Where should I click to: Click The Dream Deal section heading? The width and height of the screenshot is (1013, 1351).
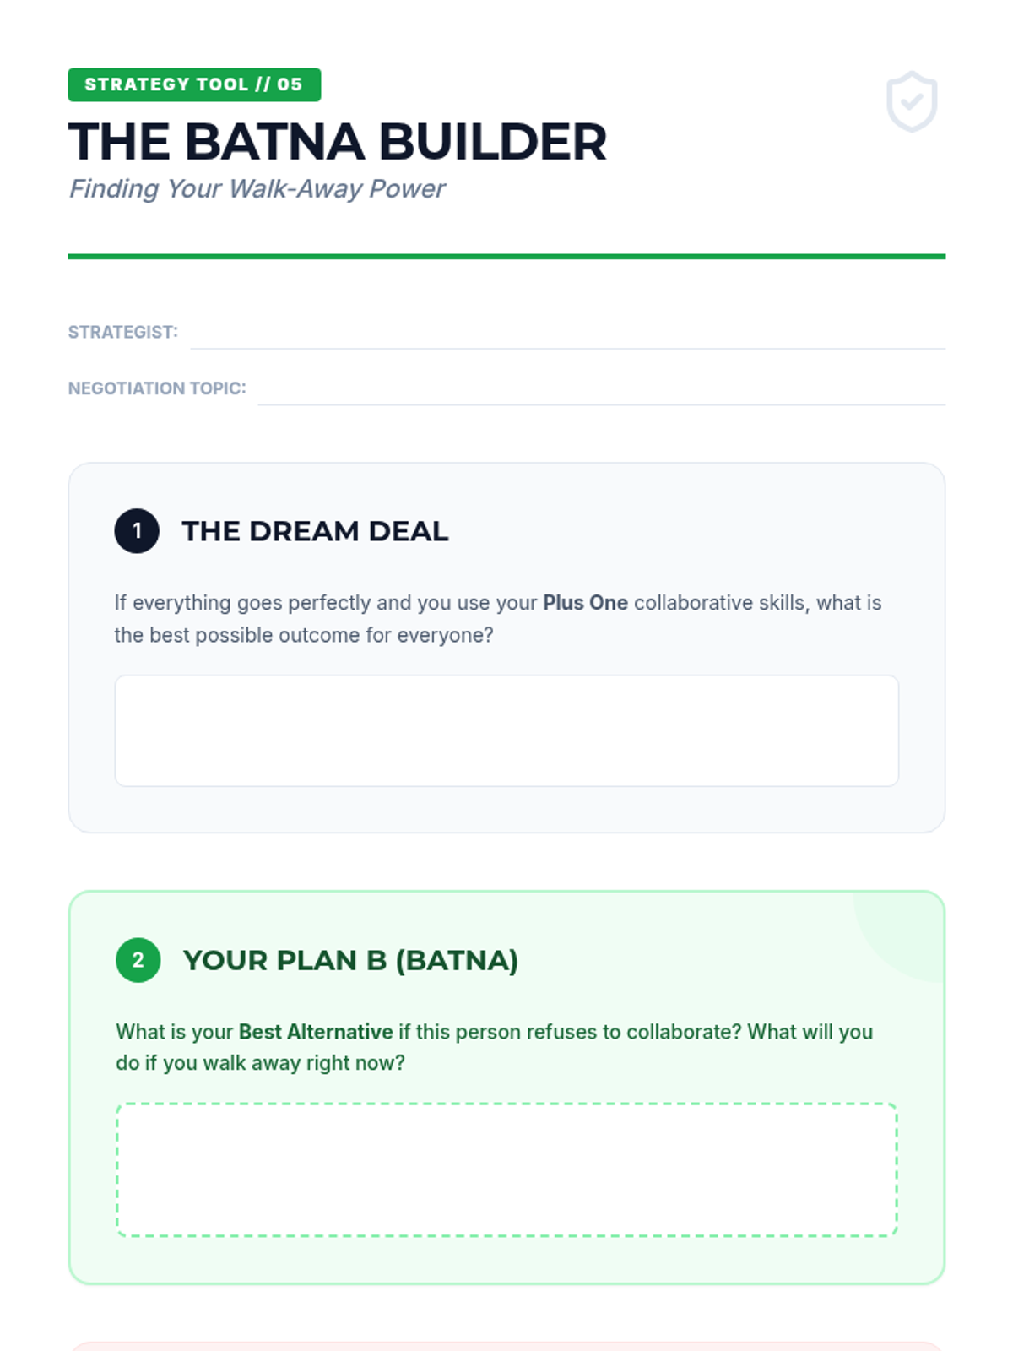point(315,531)
